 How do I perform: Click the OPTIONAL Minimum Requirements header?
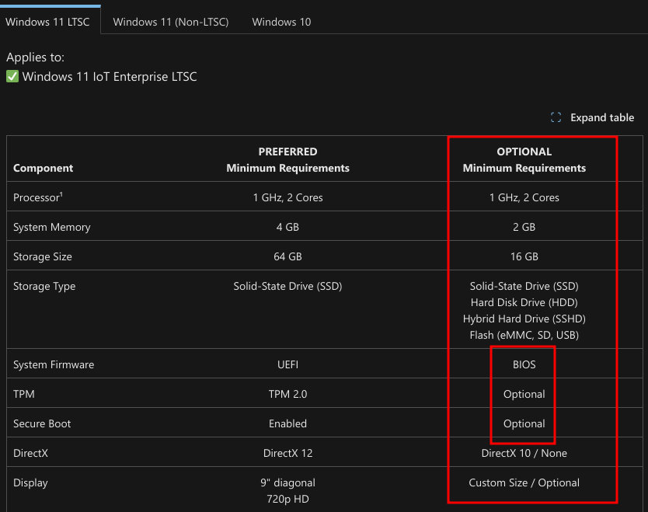tap(524, 160)
